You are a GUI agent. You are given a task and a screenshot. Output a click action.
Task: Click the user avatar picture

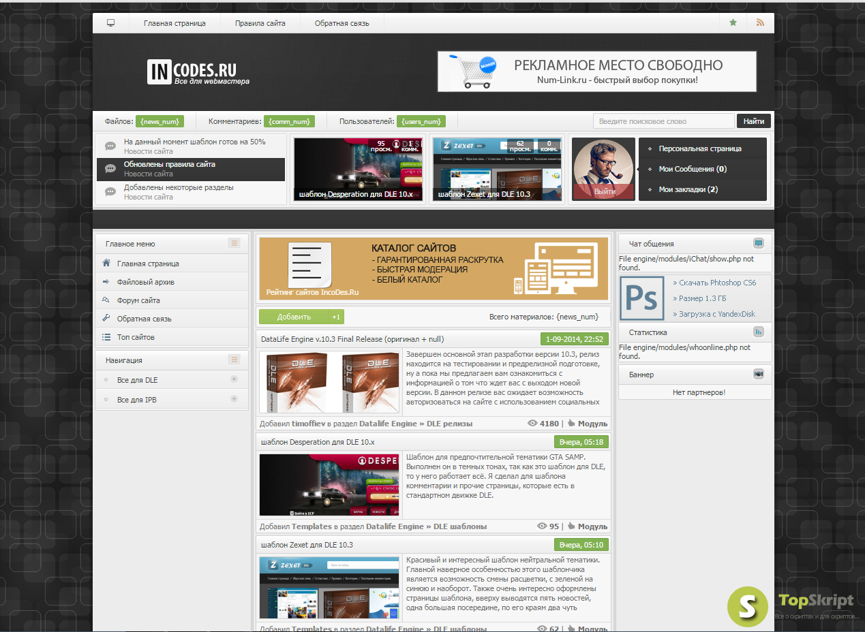(x=604, y=168)
